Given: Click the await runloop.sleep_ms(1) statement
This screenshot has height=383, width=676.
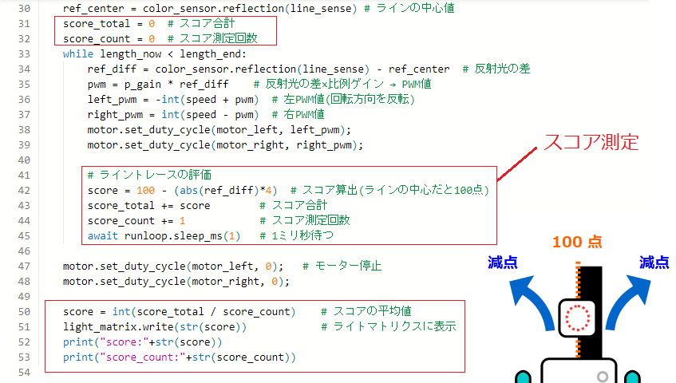Looking at the screenshot, I should pos(164,235).
